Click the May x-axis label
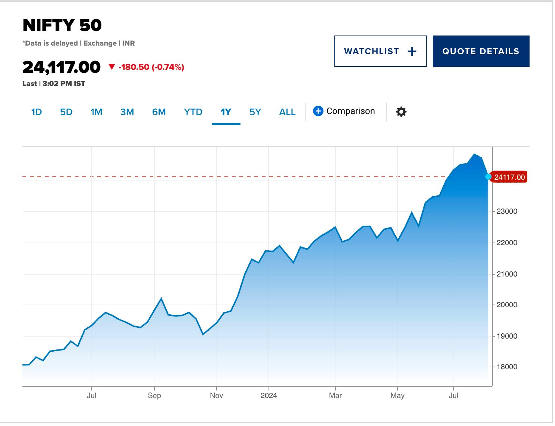This screenshot has height=426, width=555. (x=397, y=395)
